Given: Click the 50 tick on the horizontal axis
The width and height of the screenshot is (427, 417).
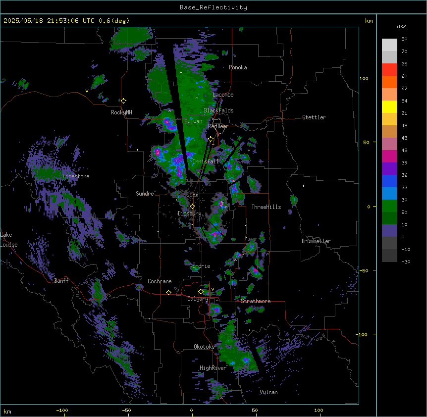Looking at the screenshot, I should pos(255,410).
